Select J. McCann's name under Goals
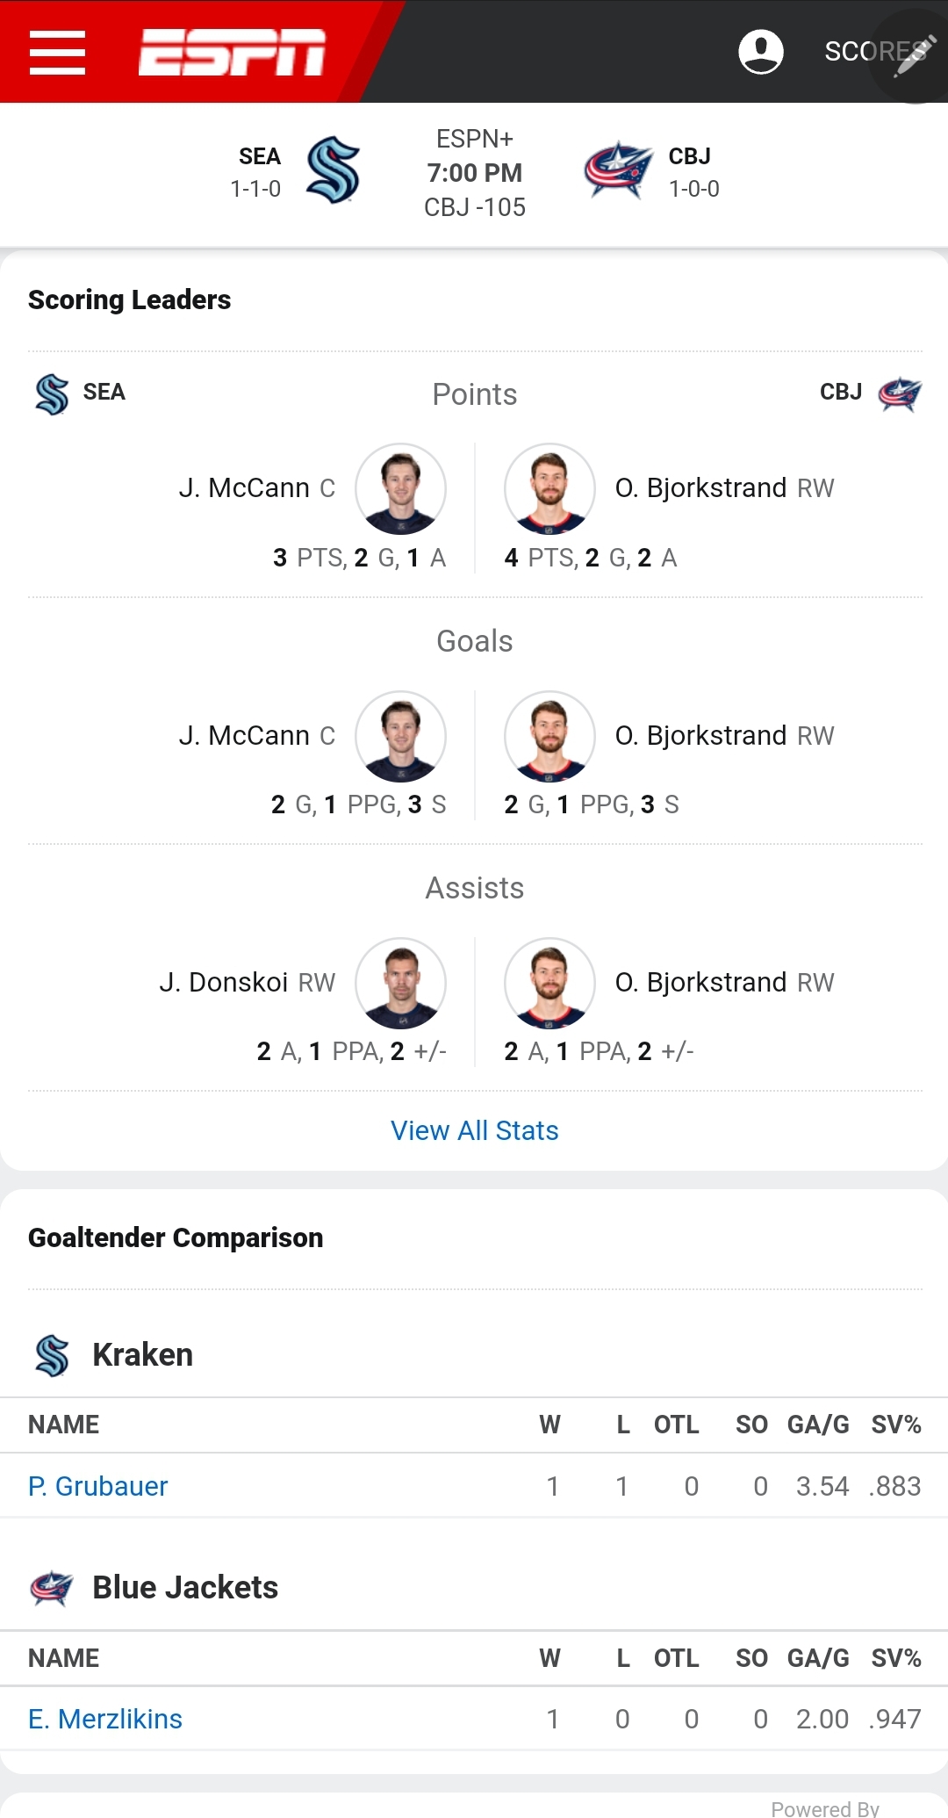 point(244,735)
